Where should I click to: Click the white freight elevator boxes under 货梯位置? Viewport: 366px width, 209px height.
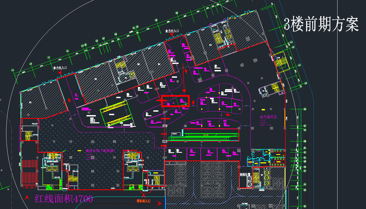pyautogui.click(x=249, y=182)
